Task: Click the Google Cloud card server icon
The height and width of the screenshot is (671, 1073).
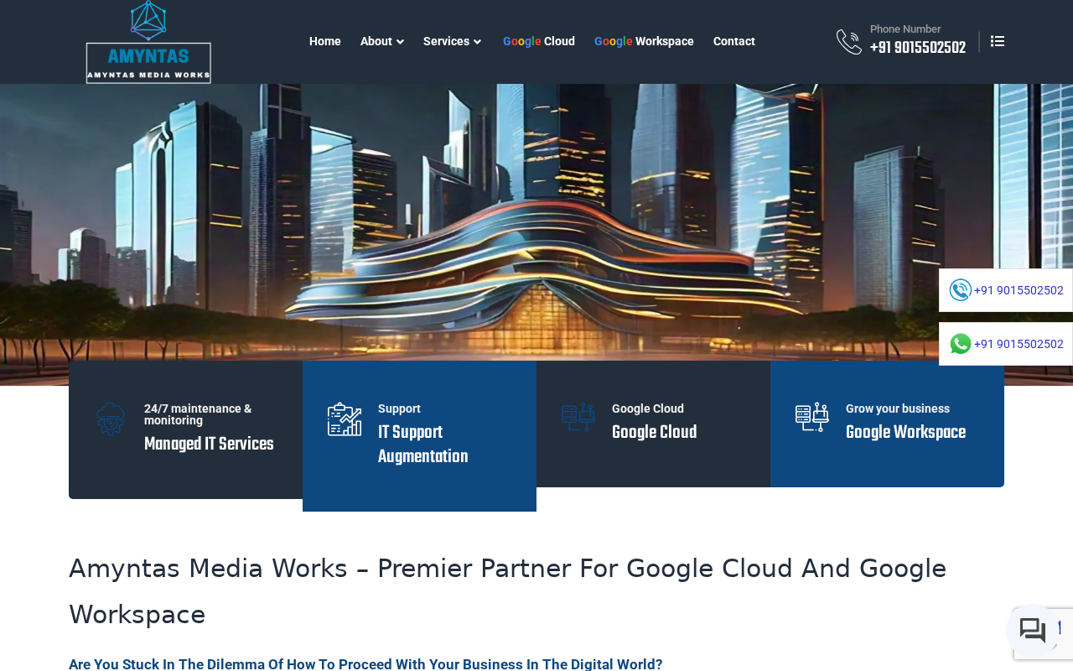Action: 578,418
